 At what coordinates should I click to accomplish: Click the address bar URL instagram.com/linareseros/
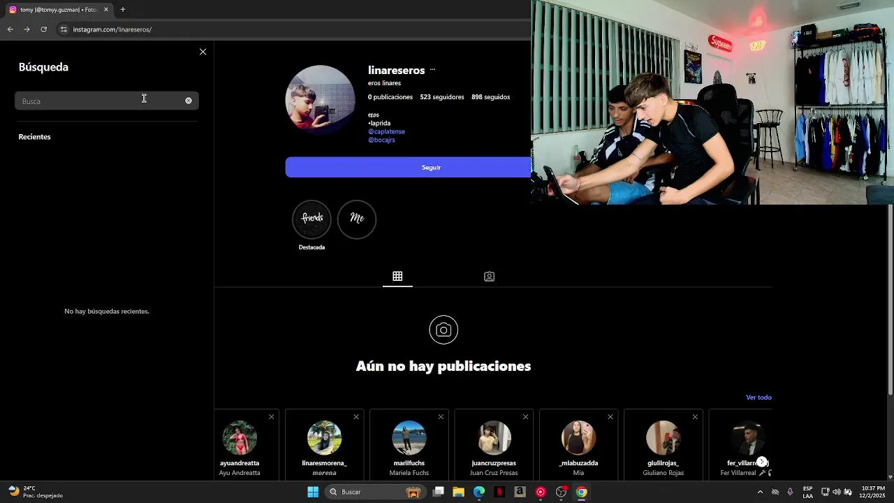coord(112,29)
